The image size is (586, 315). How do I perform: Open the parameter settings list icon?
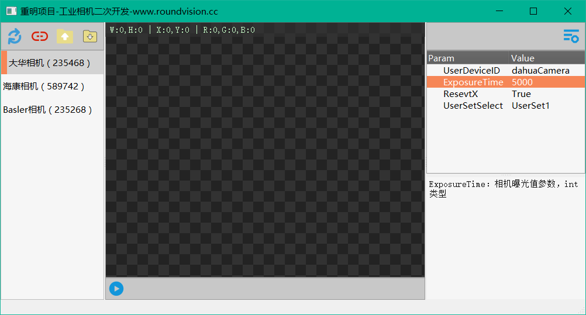coord(571,36)
